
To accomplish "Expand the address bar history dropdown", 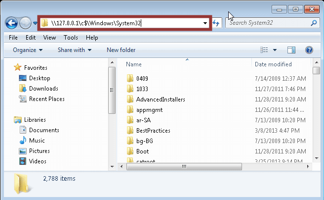I will click(205, 23).
